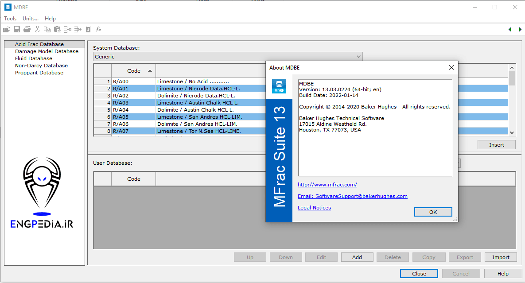525x283 pixels.
Task: Open the http://www.mfrac.com/ link
Action: click(327, 185)
